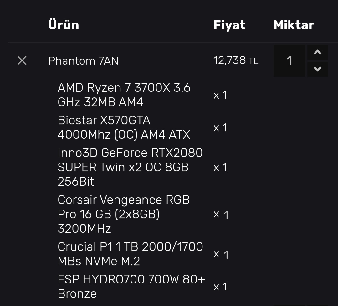The height and width of the screenshot is (306, 338).
Task: Click the AMD Ryzen 7 3700X component
Action: coord(124,95)
